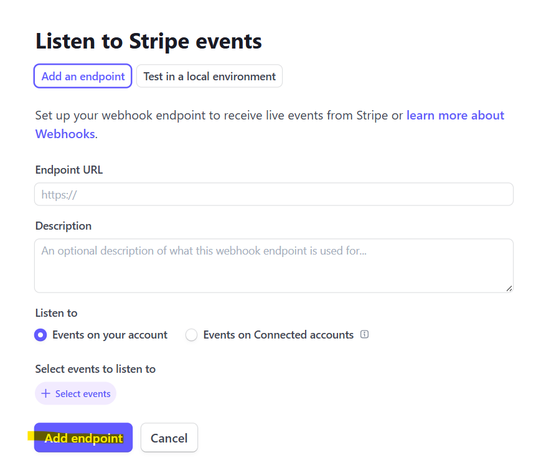Click the Listen to Stripe events heading
Viewport: 559px width, 473px height.
149,40
